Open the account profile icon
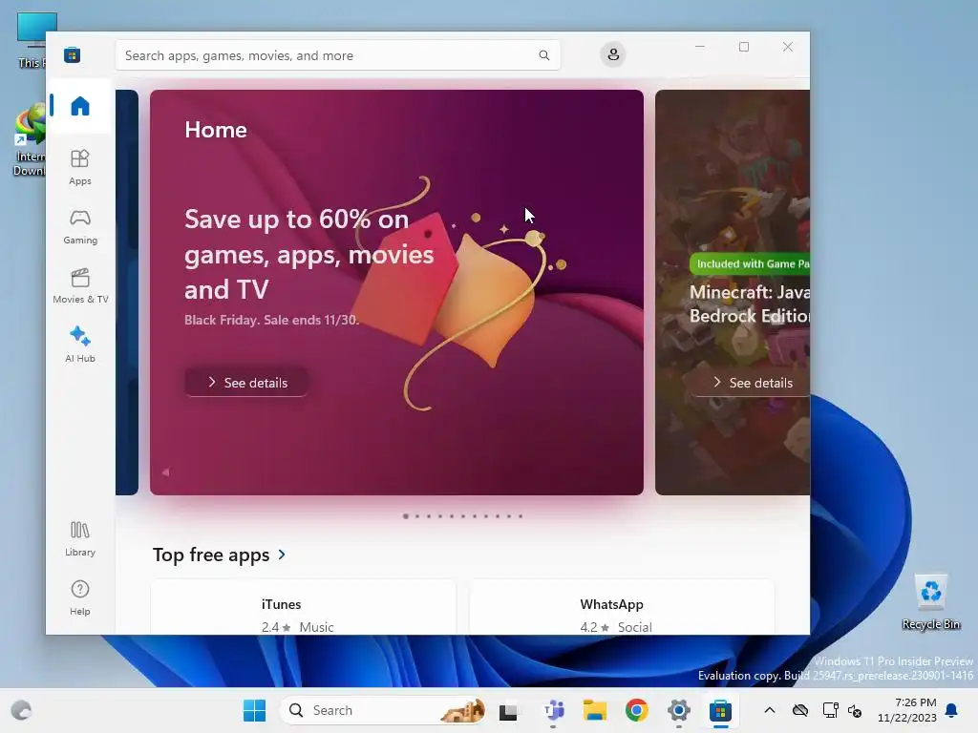 (x=613, y=54)
